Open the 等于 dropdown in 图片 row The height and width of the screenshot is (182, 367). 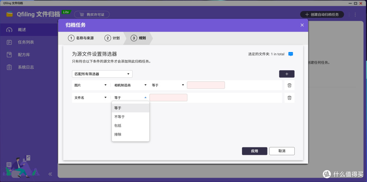pos(168,85)
